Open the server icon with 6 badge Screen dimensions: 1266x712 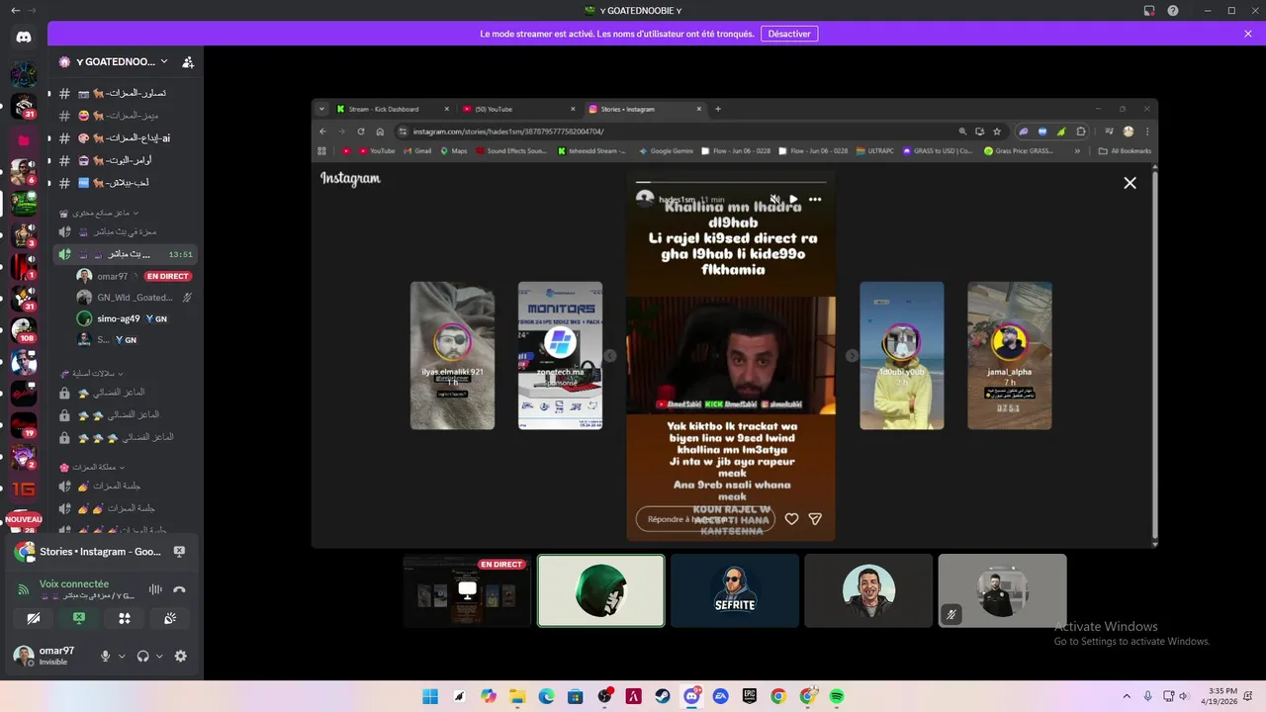point(24,172)
